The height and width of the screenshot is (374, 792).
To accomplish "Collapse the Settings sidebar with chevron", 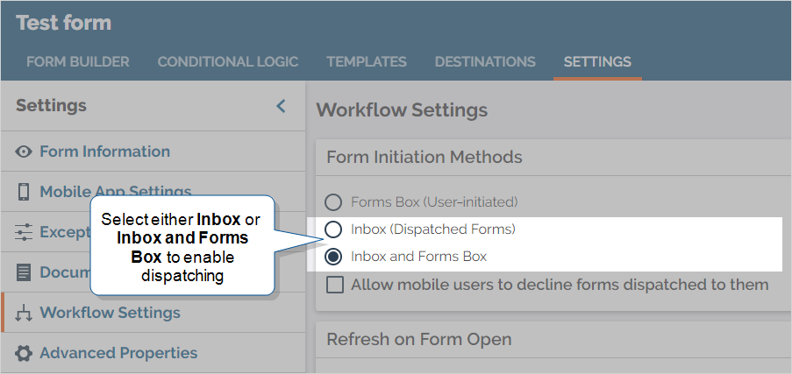I will coord(281,106).
